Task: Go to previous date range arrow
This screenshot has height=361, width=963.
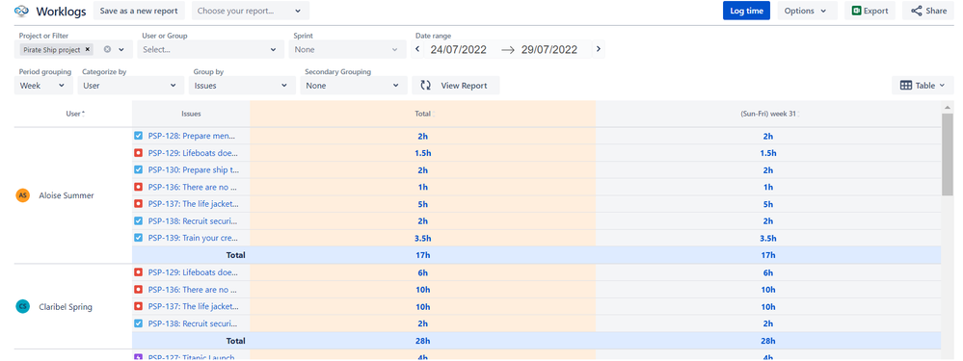Action: click(x=417, y=50)
